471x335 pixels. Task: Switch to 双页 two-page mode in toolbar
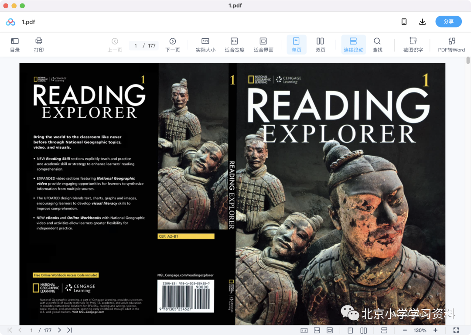[320, 45]
